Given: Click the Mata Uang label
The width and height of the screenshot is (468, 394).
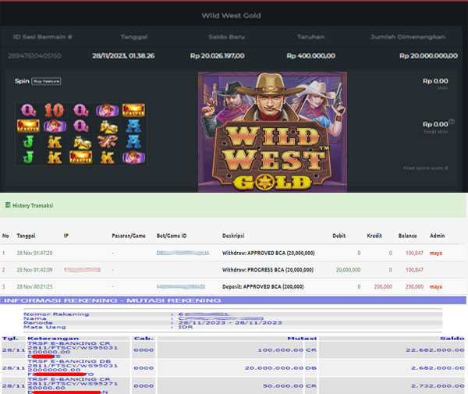Looking at the screenshot, I should tap(44, 327).
